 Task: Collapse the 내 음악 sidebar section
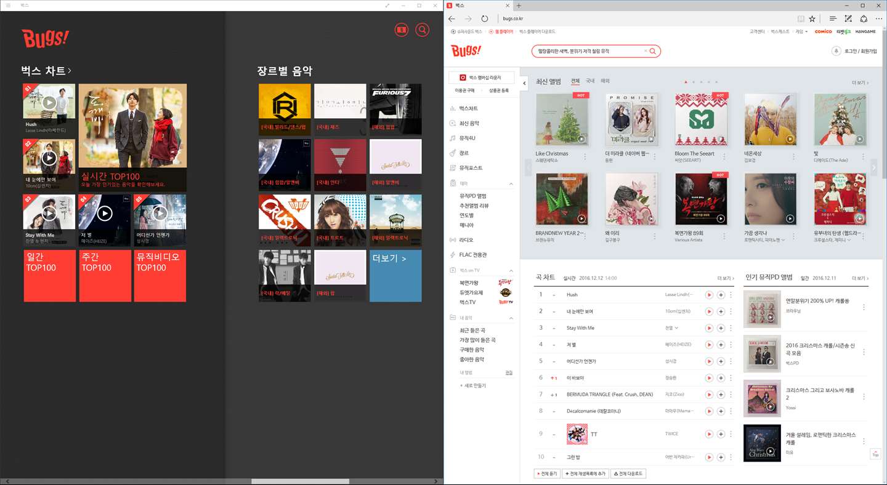pyautogui.click(x=511, y=318)
